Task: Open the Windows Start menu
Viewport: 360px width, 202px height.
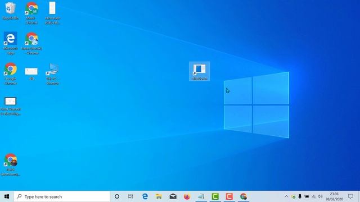Action: click(7, 196)
